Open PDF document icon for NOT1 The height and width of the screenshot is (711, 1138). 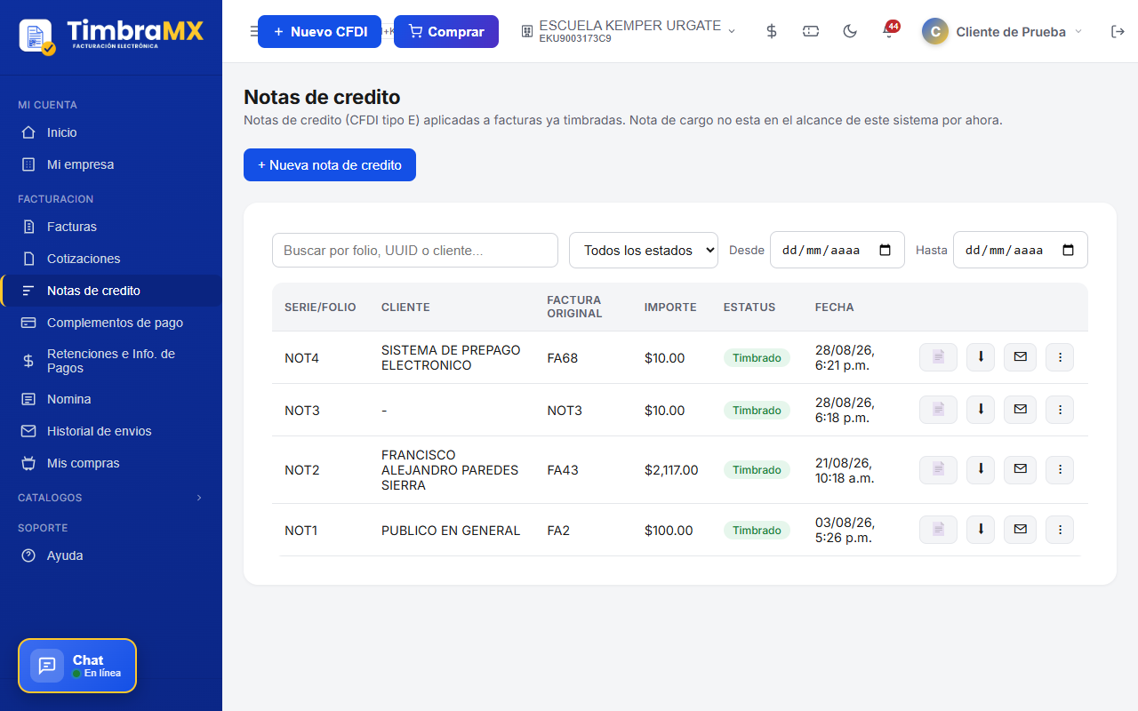coord(938,530)
